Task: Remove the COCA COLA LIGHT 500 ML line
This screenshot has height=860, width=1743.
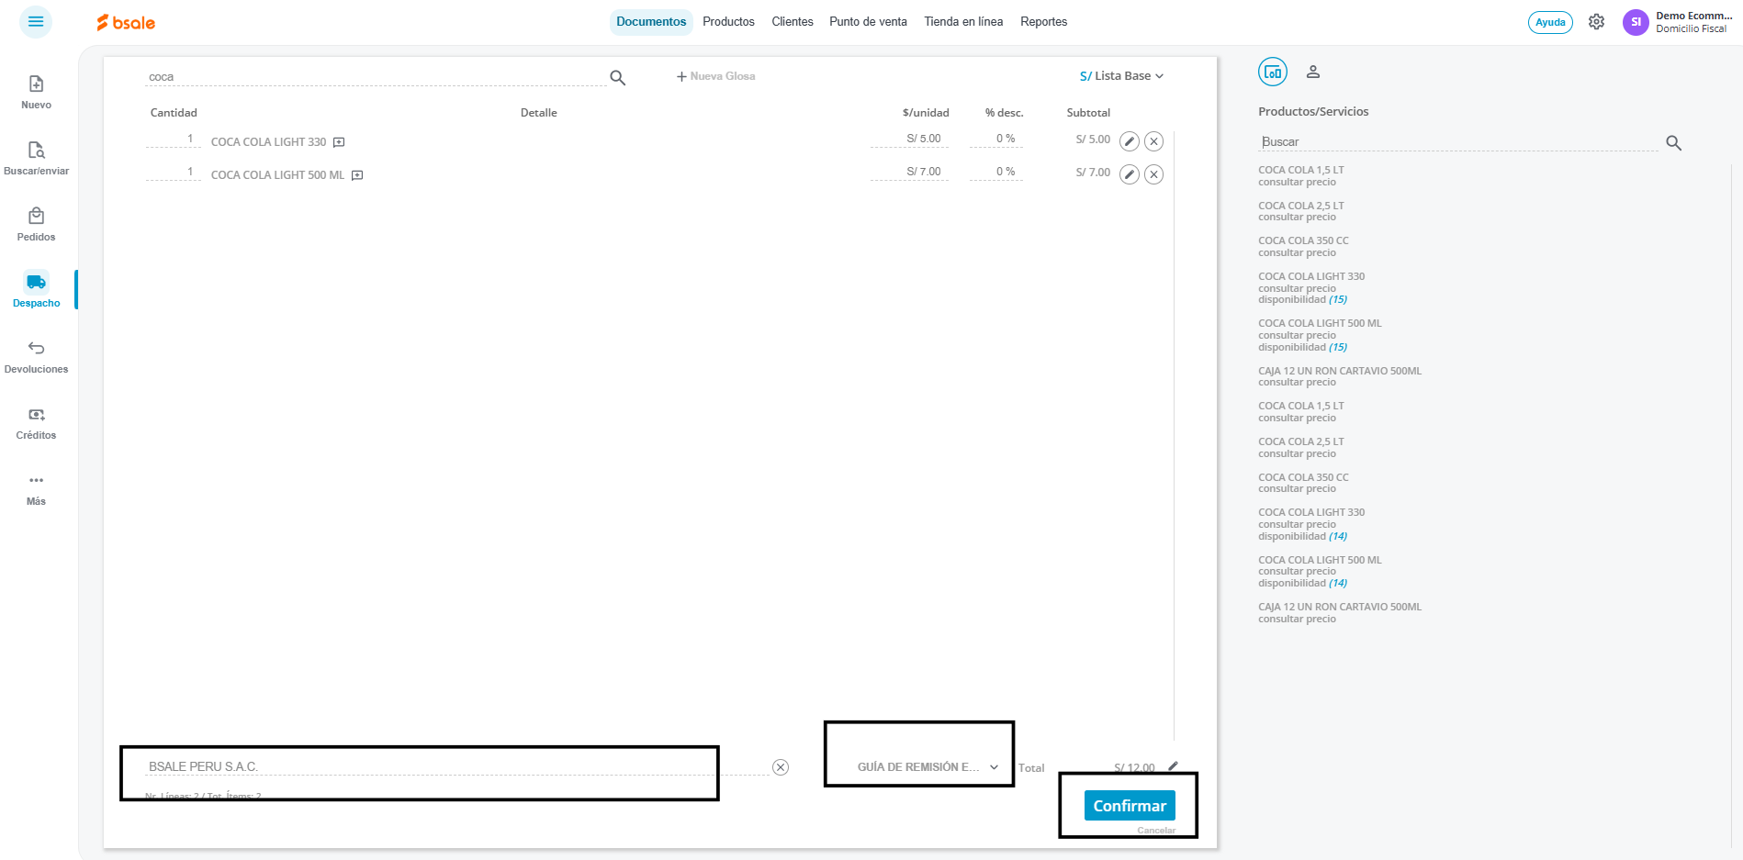Action: pos(1154,174)
